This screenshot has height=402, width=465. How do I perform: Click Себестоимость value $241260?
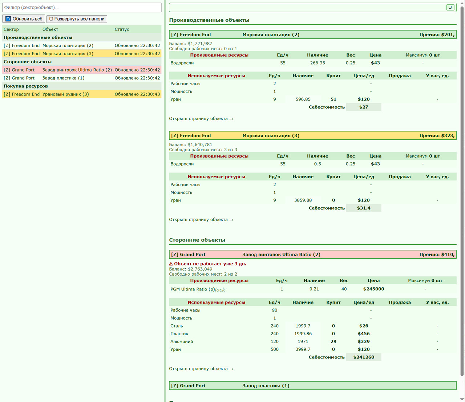364,357
